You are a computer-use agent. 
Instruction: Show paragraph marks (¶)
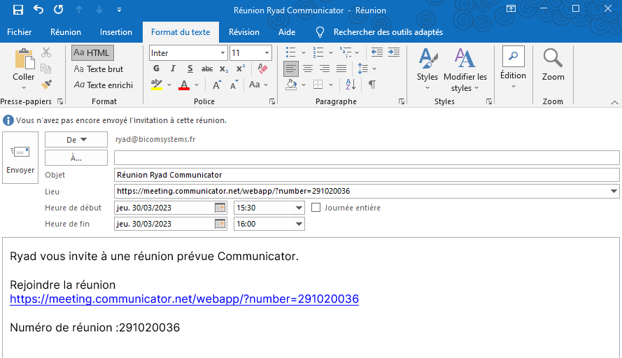(x=372, y=85)
